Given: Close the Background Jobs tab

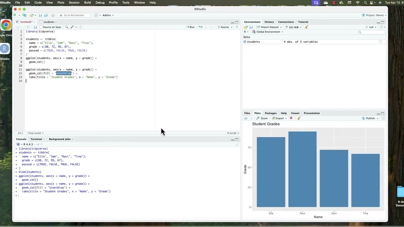Looking at the screenshot, I should [x=73, y=139].
